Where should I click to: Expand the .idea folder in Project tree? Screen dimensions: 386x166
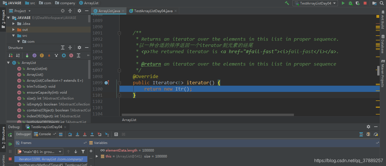[13, 24]
